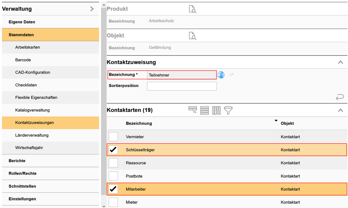Click the Sortierposition input field
The height and width of the screenshot is (208, 348).
click(182, 86)
